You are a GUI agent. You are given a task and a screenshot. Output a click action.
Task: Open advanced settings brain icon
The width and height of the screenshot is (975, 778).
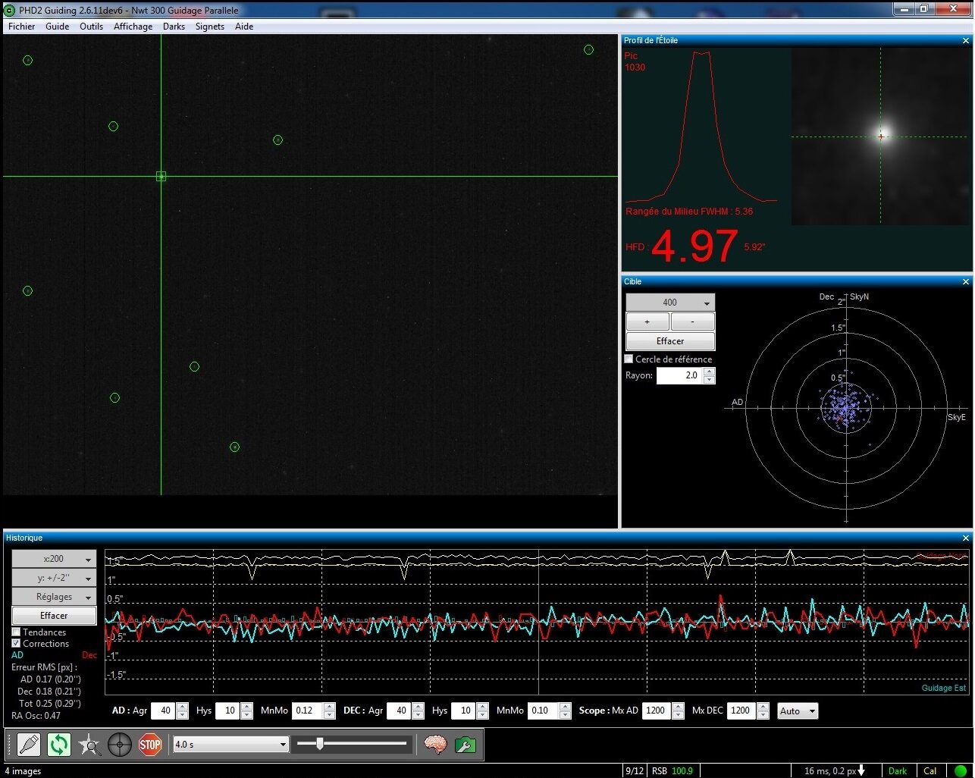435,745
